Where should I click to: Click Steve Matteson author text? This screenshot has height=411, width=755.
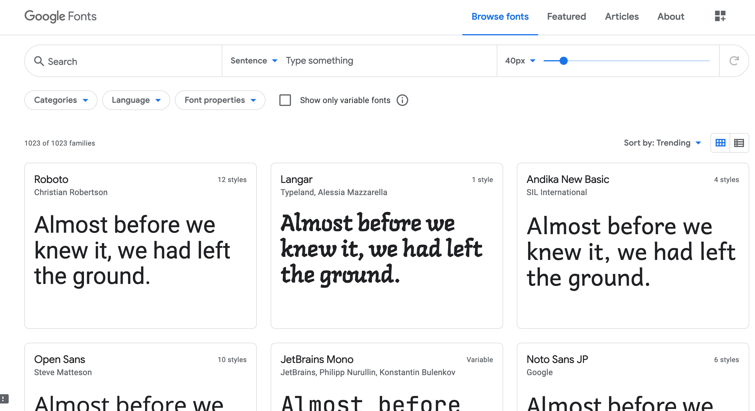coord(63,372)
